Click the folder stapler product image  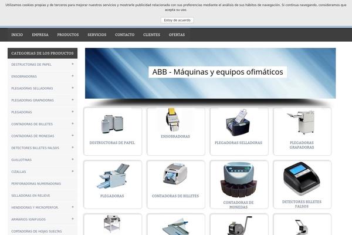(x=302, y=123)
